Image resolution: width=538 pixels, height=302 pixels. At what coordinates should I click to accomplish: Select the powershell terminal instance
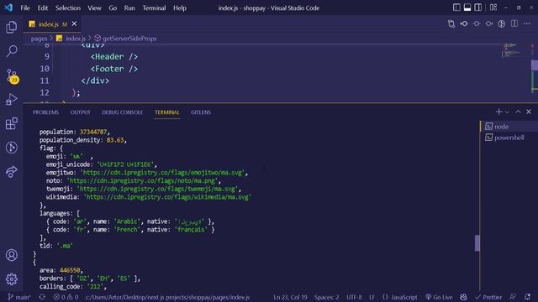(x=509, y=138)
